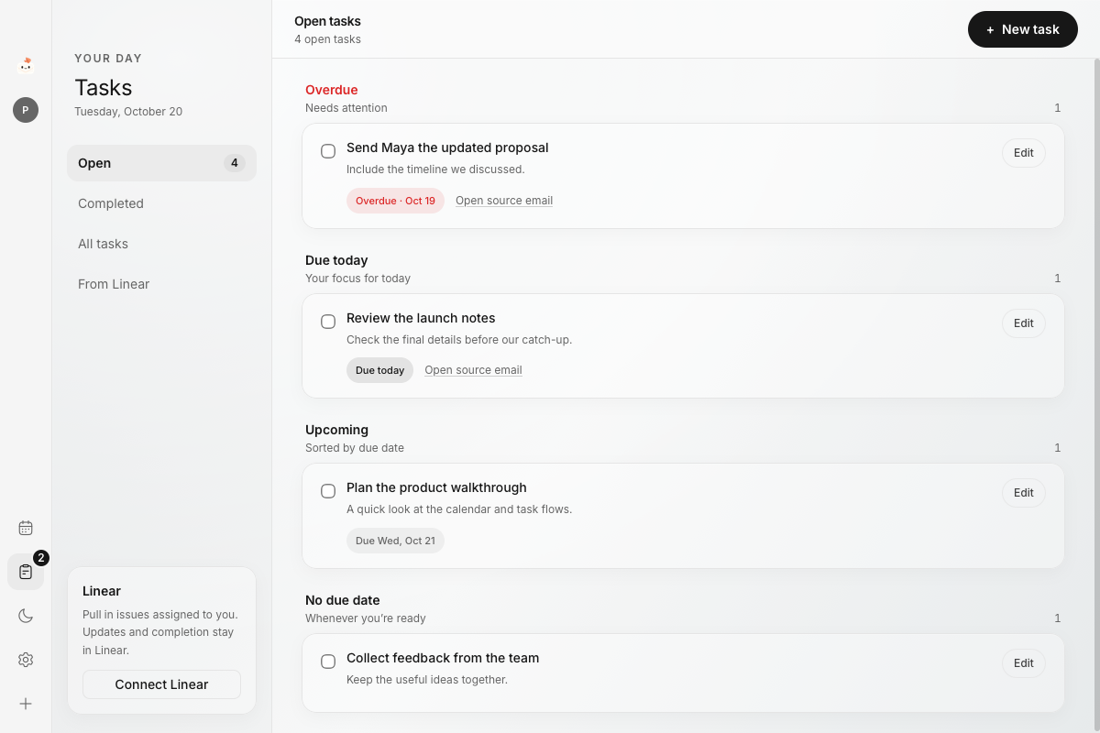
Task: Click the Overdue · Oct 19 badge
Action: (395, 201)
